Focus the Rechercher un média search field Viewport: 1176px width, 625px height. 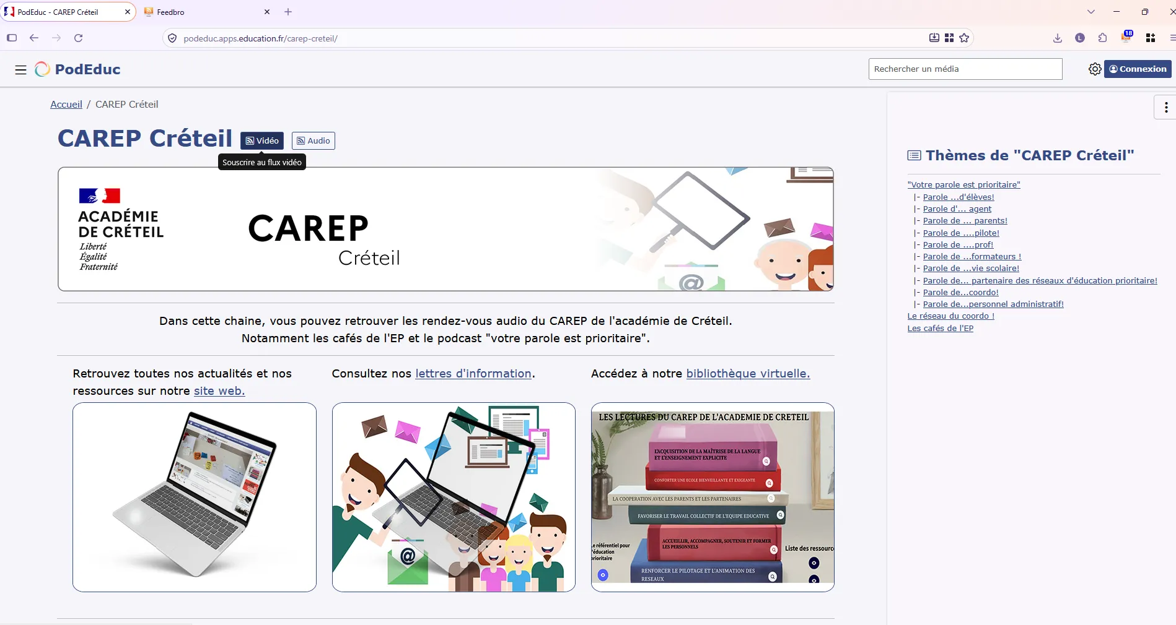[x=965, y=69]
